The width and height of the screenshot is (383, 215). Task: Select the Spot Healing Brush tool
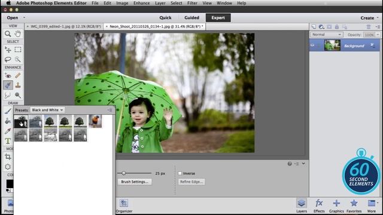(17, 75)
